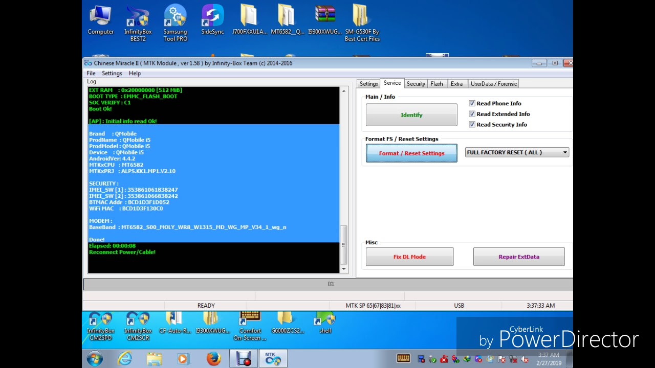Click the log scrollbar up arrow
This screenshot has width=655, height=368.
(344, 91)
